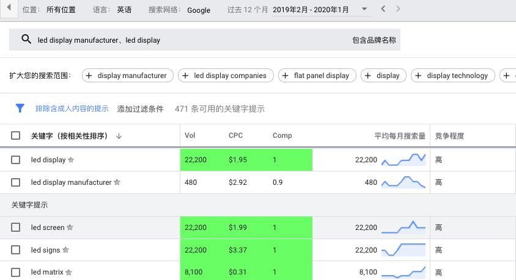The image size is (516, 280).
Task: Click 8,100 in Vol column
Action: [193, 272]
